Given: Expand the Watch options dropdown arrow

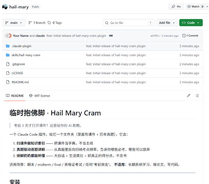Looking at the screenshot, I should [x=207, y=7].
